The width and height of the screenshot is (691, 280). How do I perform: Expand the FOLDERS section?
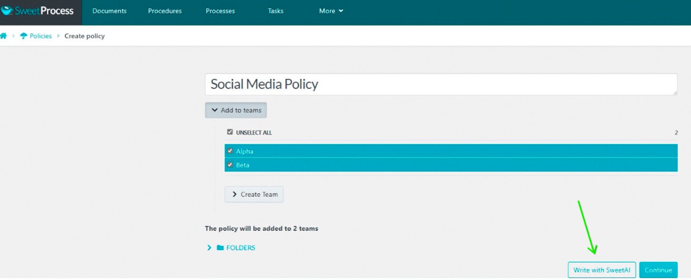209,247
